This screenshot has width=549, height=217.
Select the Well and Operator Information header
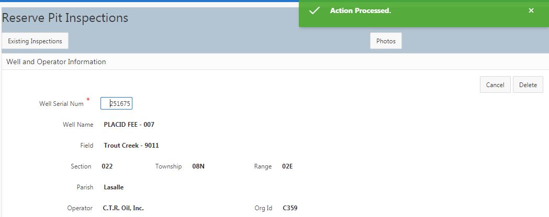coord(56,62)
